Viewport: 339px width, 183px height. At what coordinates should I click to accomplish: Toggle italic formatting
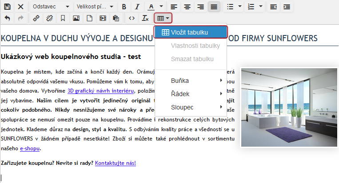137,7
